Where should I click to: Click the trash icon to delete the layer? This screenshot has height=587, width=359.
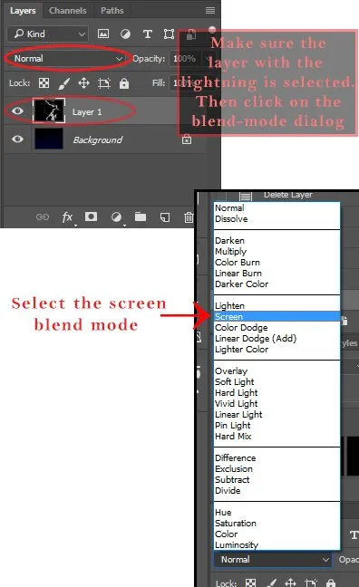[x=189, y=217]
